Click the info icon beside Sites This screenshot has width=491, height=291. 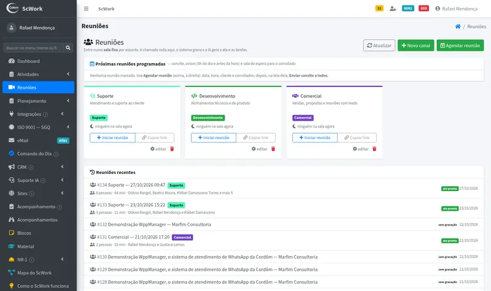(x=32, y=194)
